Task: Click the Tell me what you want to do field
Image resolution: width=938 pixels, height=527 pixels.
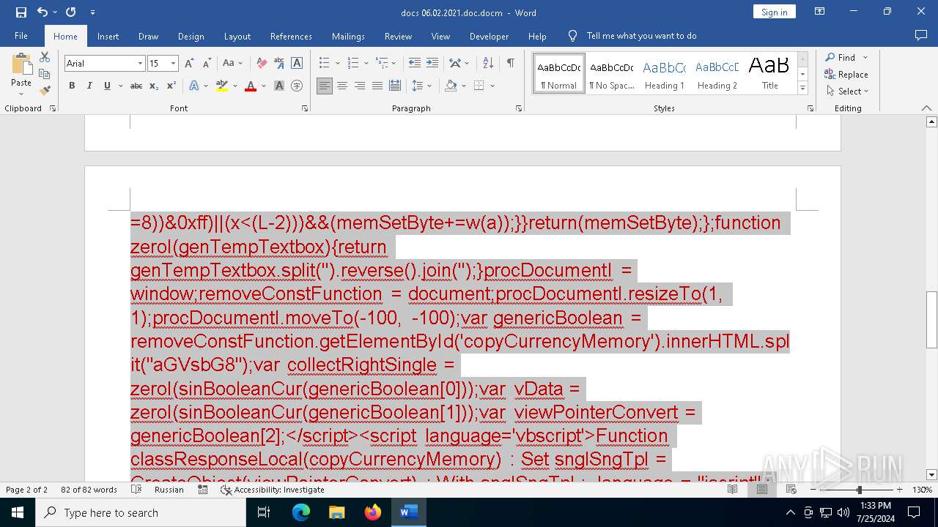Action: tap(641, 36)
